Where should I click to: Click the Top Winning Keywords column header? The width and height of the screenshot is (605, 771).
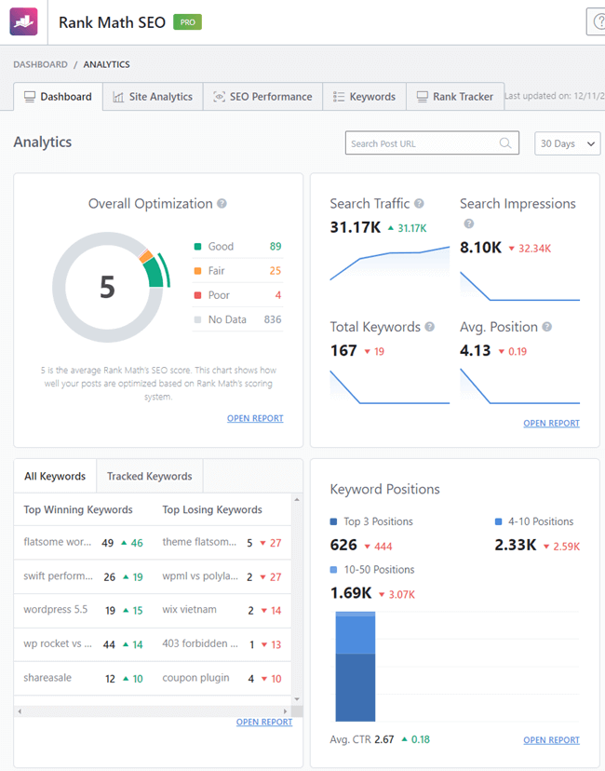pyautogui.click(x=78, y=509)
